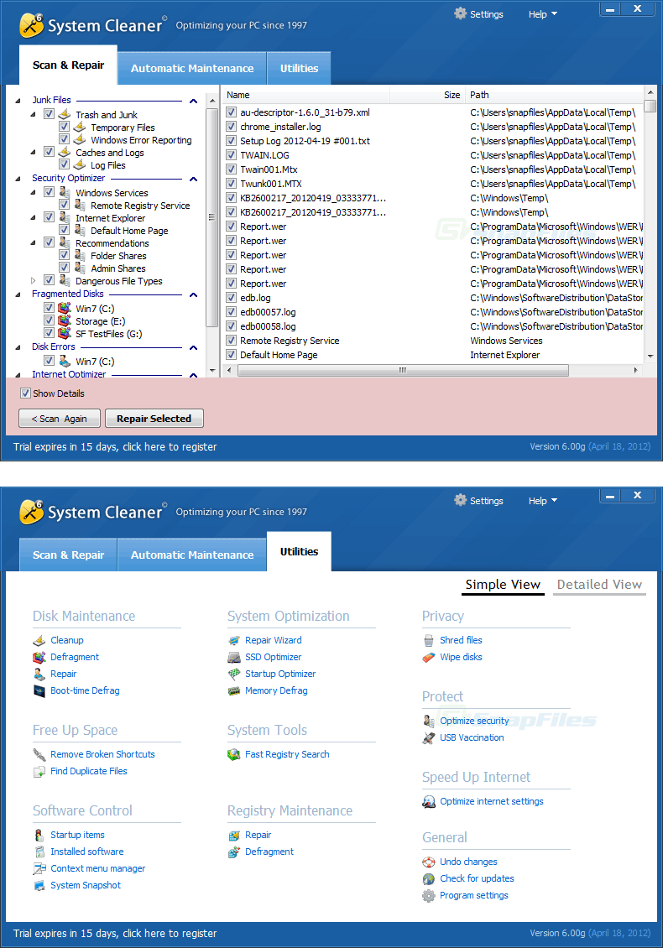This screenshot has width=663, height=948.
Task: Click the tree panel vertical scrollbar thumb
Action: (211, 217)
